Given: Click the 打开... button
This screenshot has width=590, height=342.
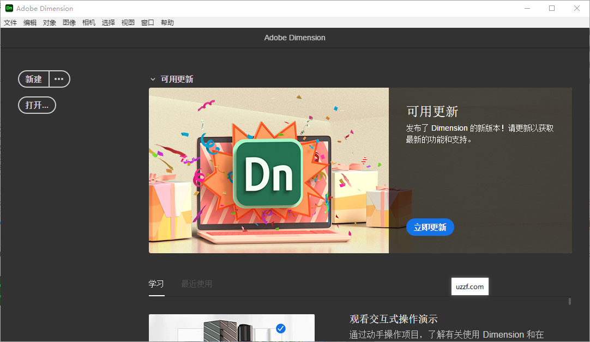Looking at the screenshot, I should [37, 105].
